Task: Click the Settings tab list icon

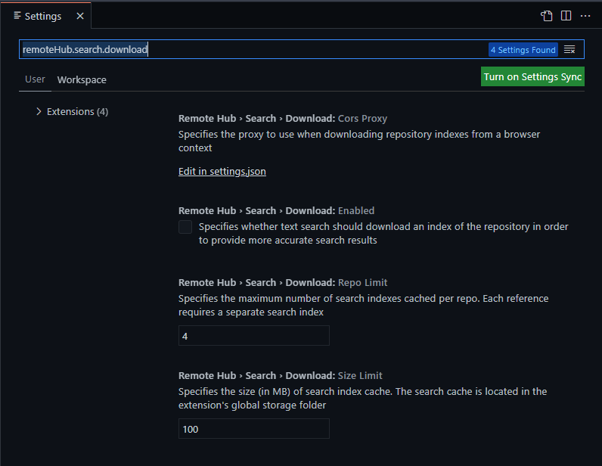Action: click(17, 15)
